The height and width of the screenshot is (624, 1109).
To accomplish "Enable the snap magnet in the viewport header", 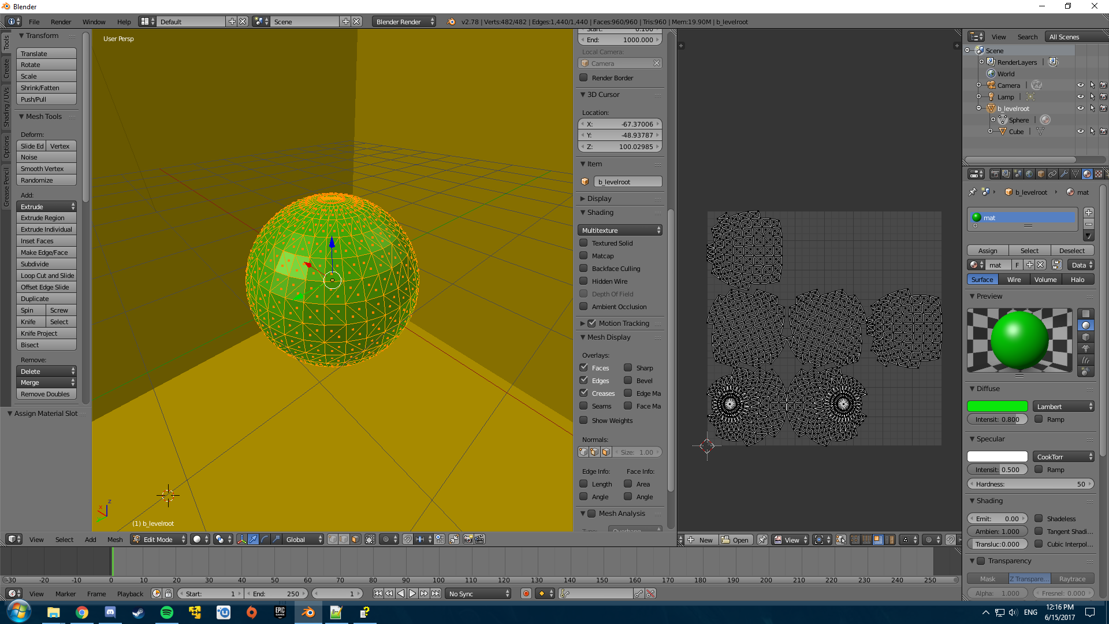I will (x=409, y=539).
